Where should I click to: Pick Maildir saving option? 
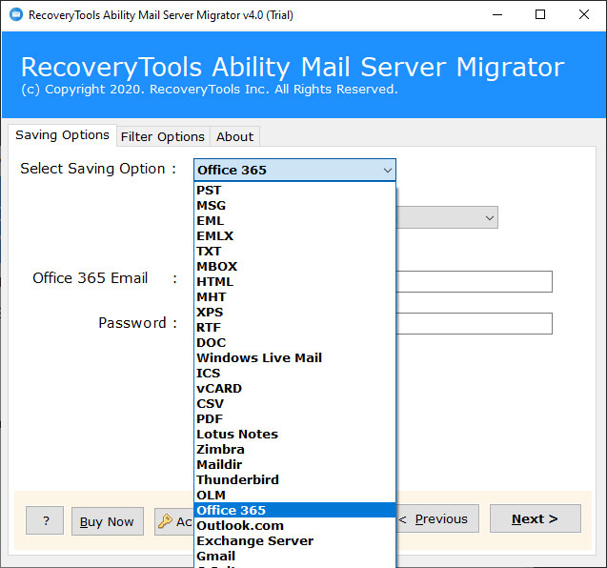[x=294, y=464]
